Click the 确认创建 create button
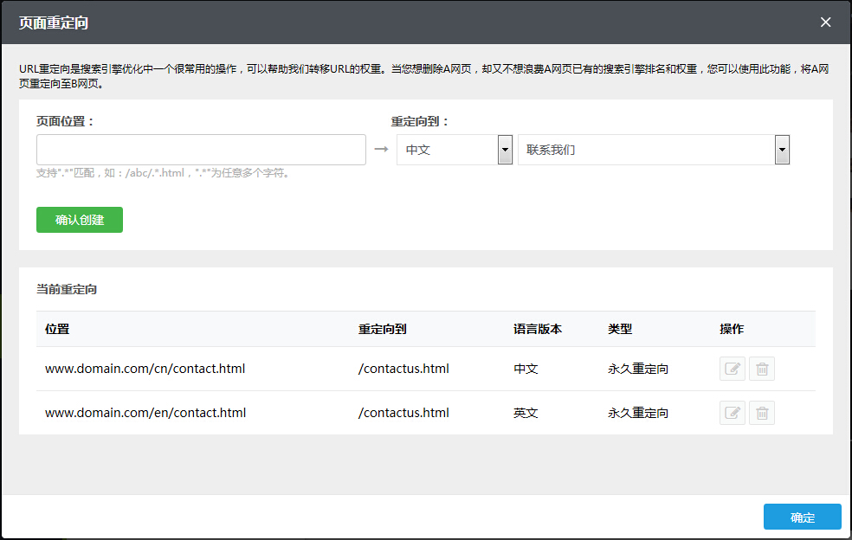 [x=79, y=220]
